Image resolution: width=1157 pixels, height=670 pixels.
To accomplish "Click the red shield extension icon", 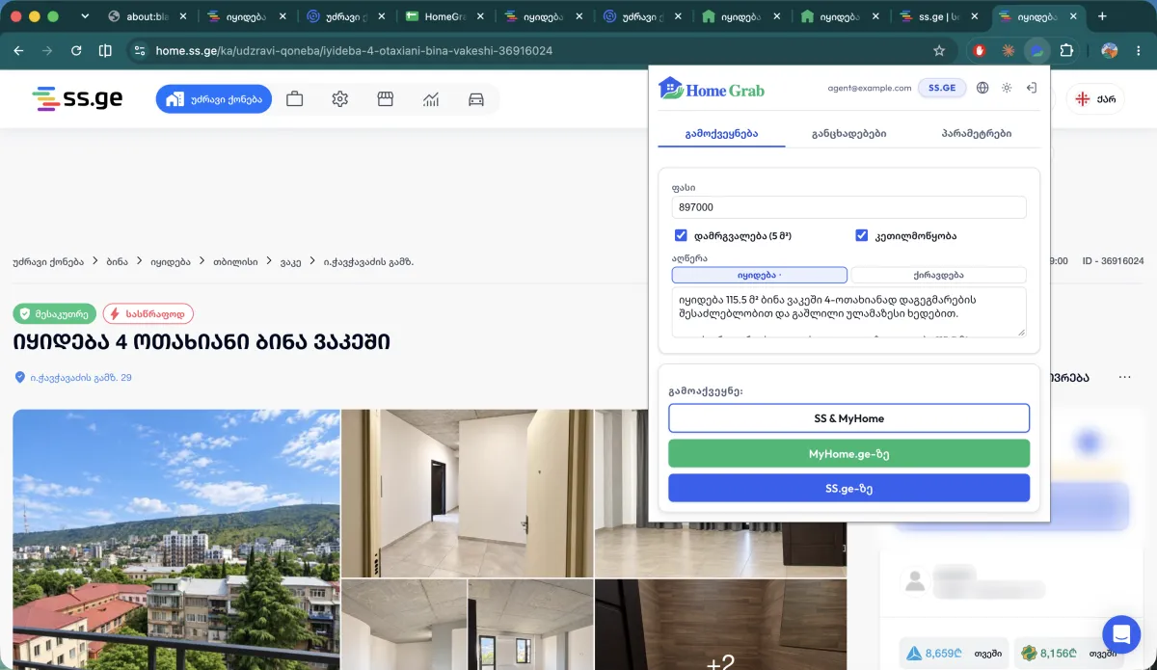I will [x=980, y=50].
